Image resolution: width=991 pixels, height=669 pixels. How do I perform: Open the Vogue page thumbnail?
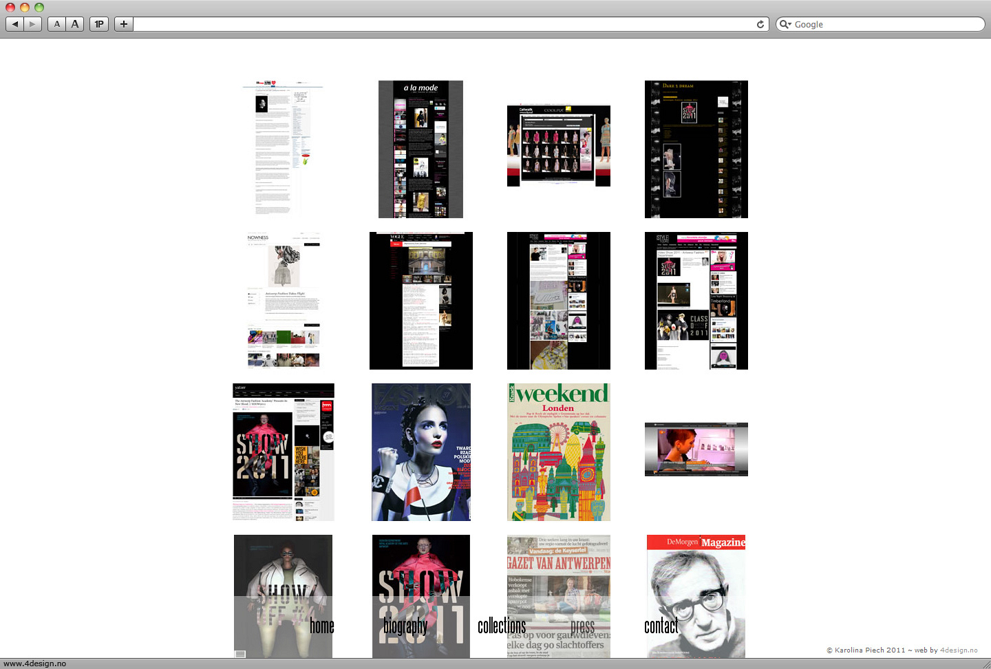pyautogui.click(x=421, y=301)
